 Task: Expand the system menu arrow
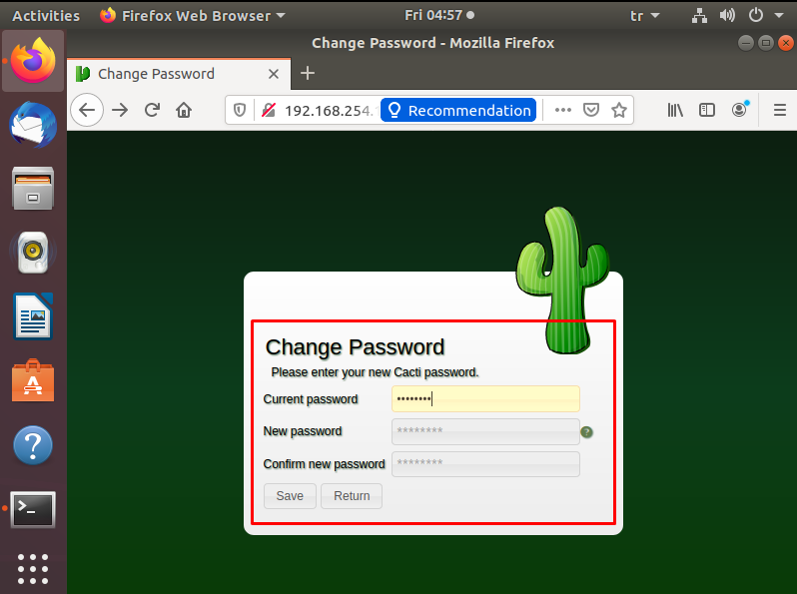[x=779, y=16]
